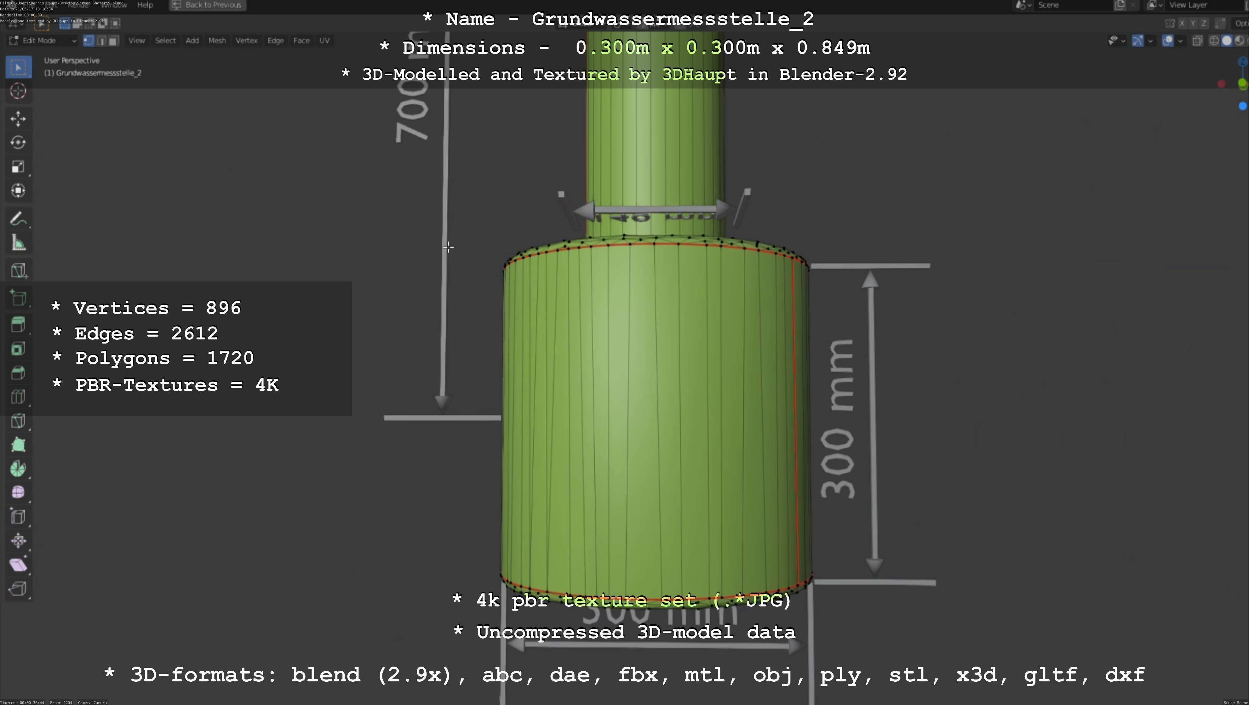Toggle X mirror axis

pyautogui.click(x=1182, y=23)
